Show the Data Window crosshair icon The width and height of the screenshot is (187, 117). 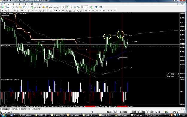pos(17,7)
